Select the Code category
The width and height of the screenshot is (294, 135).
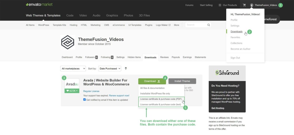pyautogui.click(x=70, y=16)
